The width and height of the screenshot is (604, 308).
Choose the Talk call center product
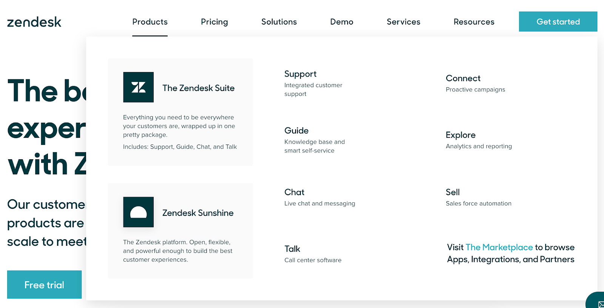click(x=292, y=249)
